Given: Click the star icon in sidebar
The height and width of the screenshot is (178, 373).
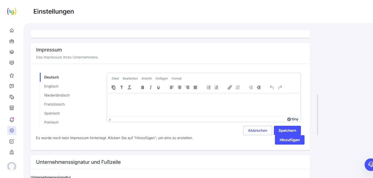Looking at the screenshot, I should pos(12,75).
